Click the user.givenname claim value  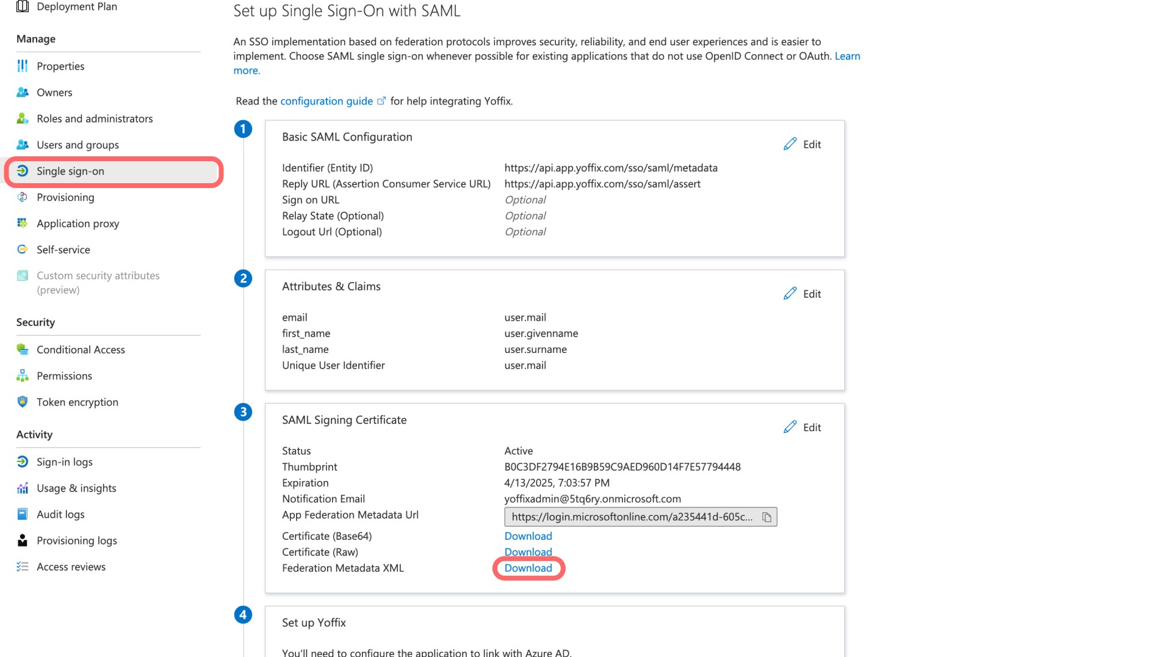[x=541, y=333]
